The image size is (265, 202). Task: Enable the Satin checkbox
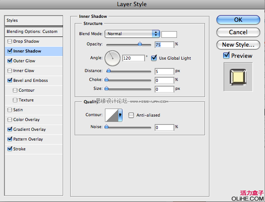click(x=10, y=110)
